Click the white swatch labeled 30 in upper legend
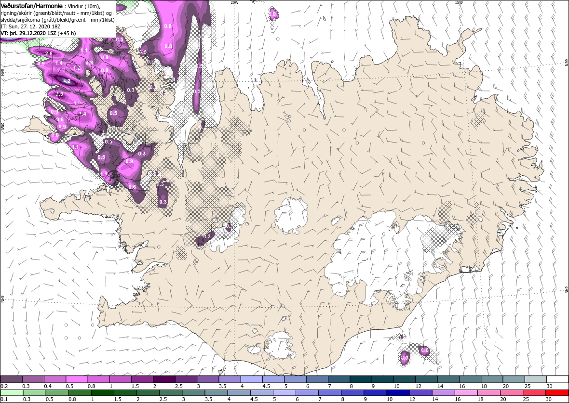Image resolution: width=569 pixels, height=403 pixels. [x=557, y=379]
